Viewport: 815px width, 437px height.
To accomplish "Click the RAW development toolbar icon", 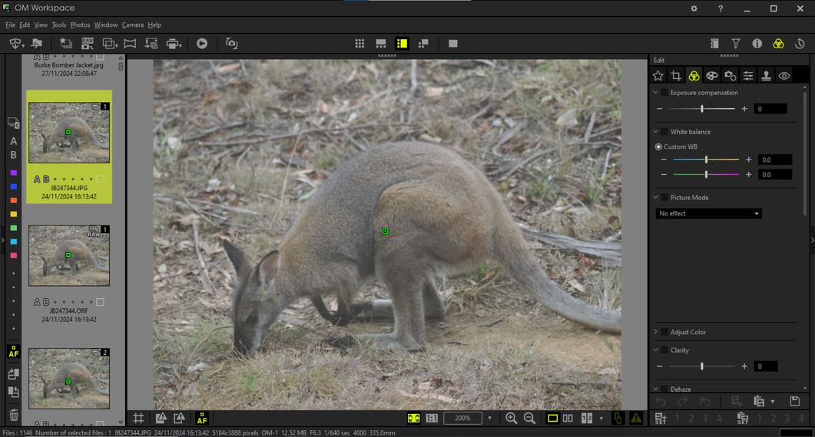I will 88,44.
